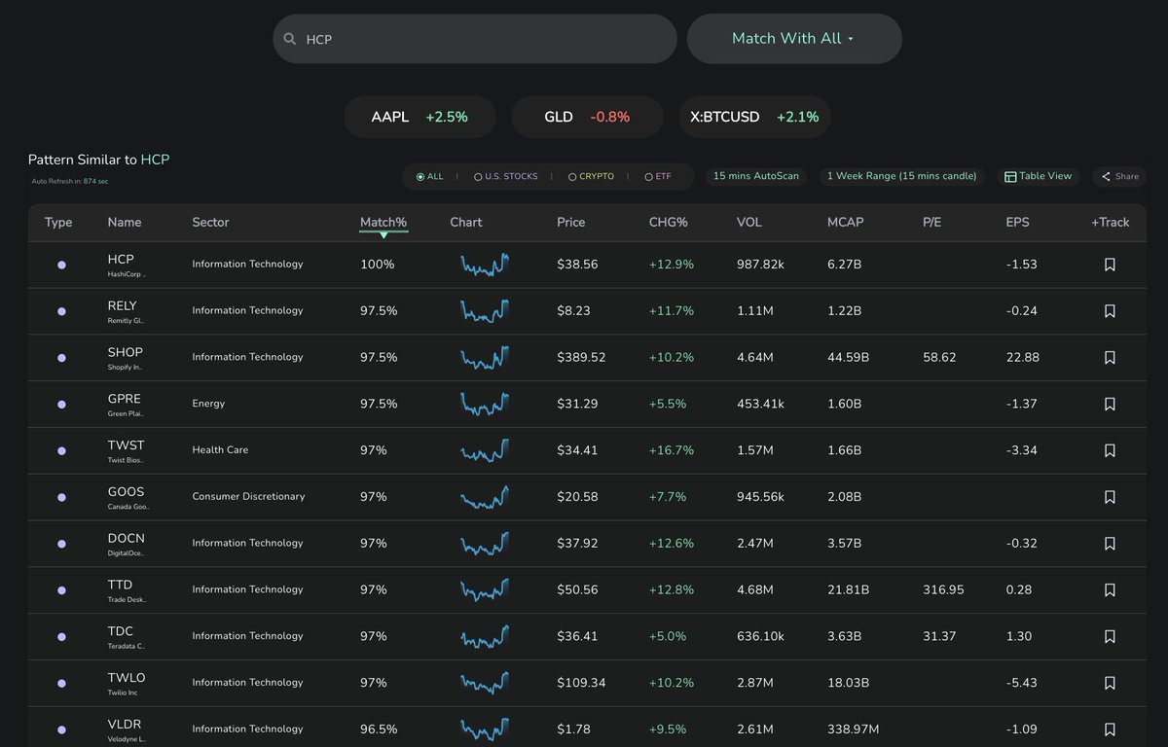
Task: Sort by Match% column header
Action: pyautogui.click(x=383, y=223)
